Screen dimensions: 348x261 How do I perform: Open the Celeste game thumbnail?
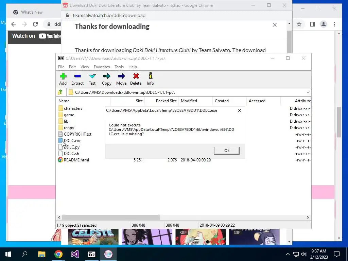click(93, 237)
